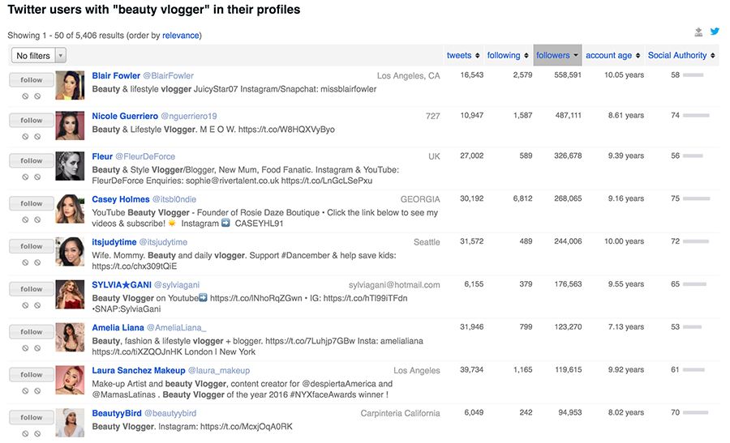Click the second block icon under Laura Sanchez Makeup's follow button

[37, 391]
